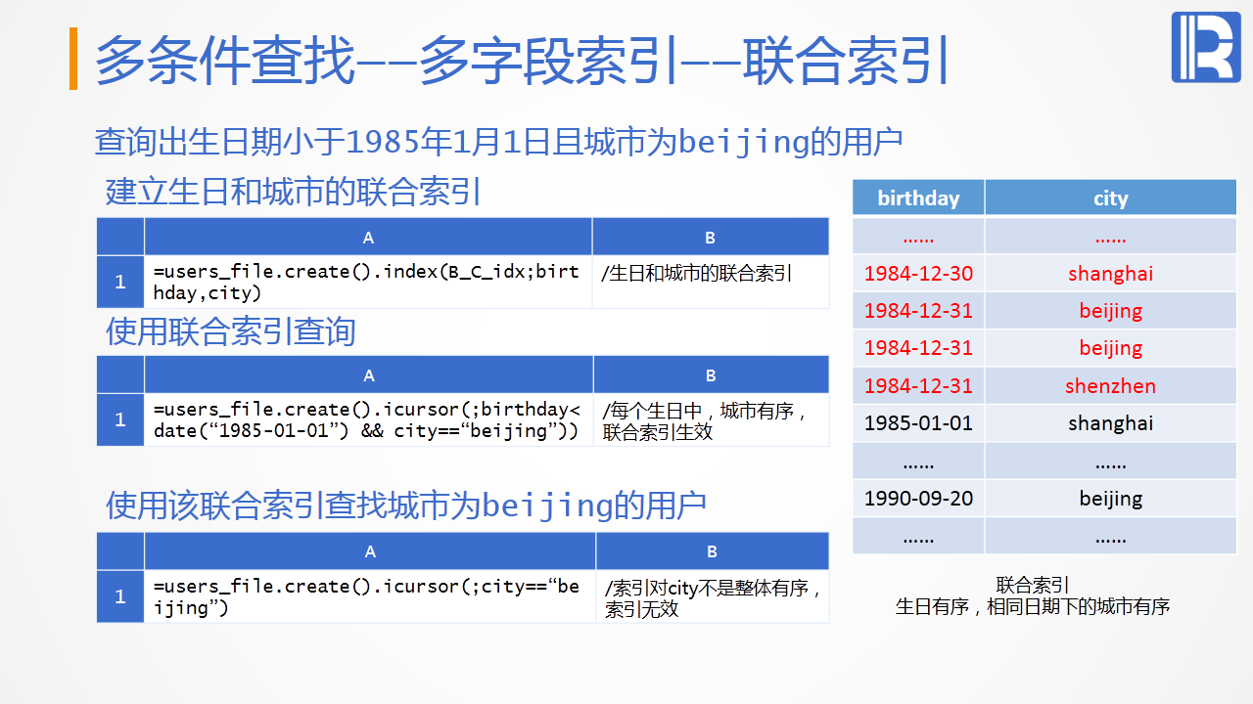This screenshot has width=1253, height=704.
Task: Click the heading 使用该联合索引查找城市为beijing的用户
Action: [x=406, y=506]
